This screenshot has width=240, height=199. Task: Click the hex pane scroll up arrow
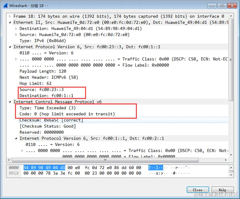(231, 168)
